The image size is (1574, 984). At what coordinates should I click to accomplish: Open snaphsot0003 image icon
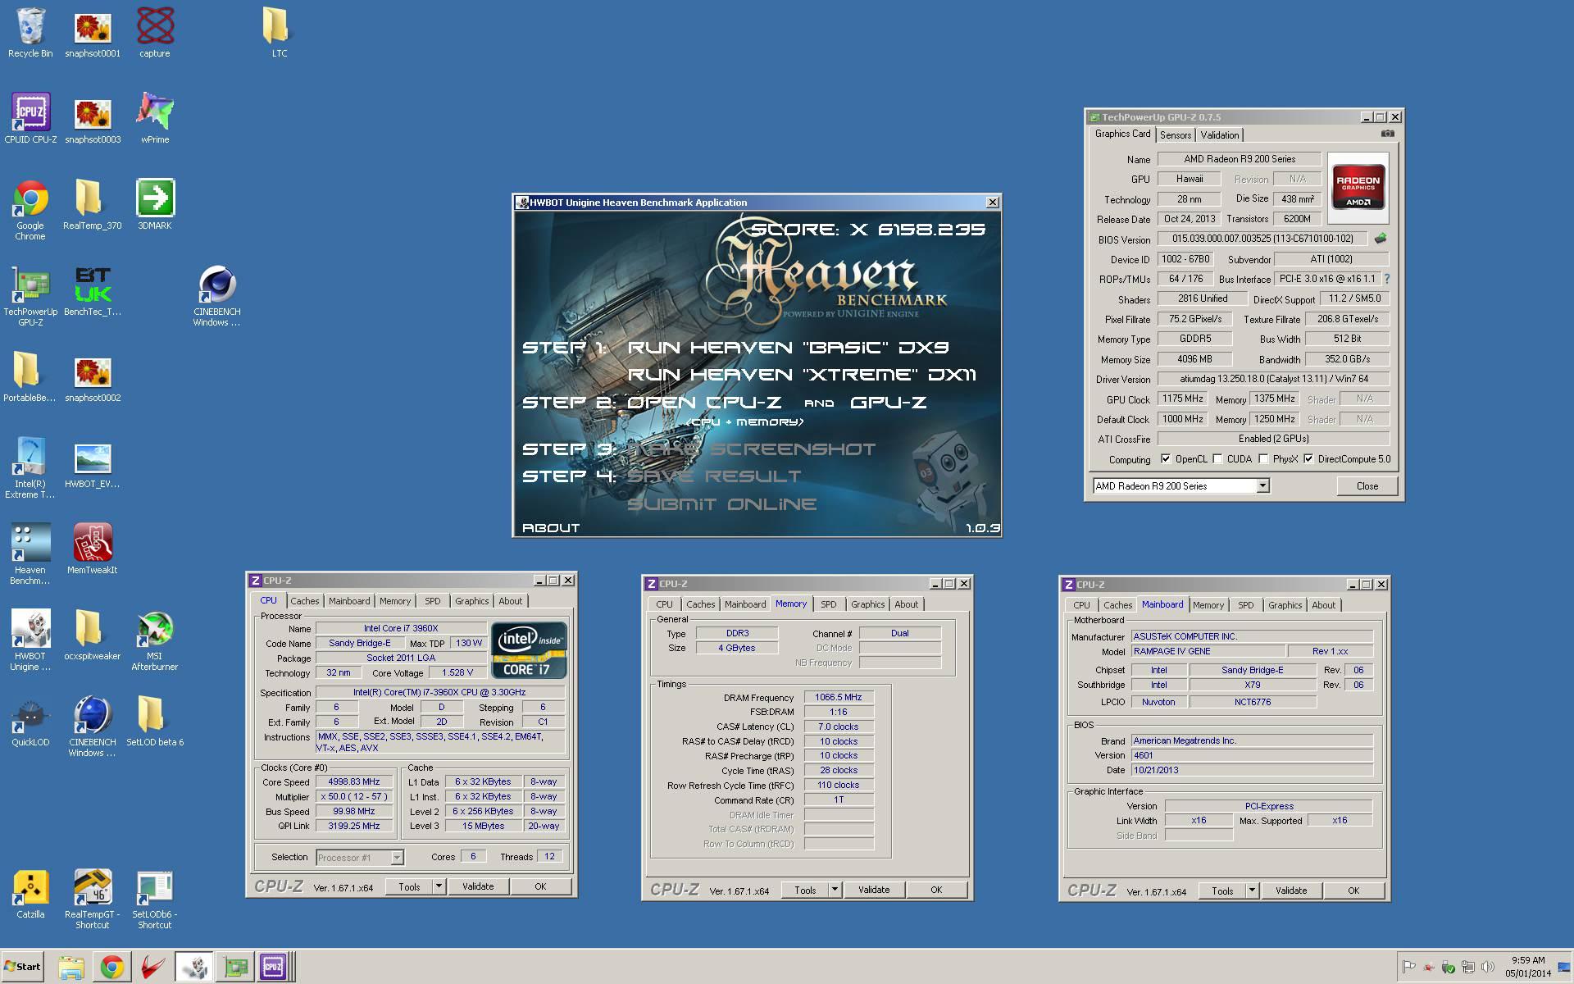point(93,119)
